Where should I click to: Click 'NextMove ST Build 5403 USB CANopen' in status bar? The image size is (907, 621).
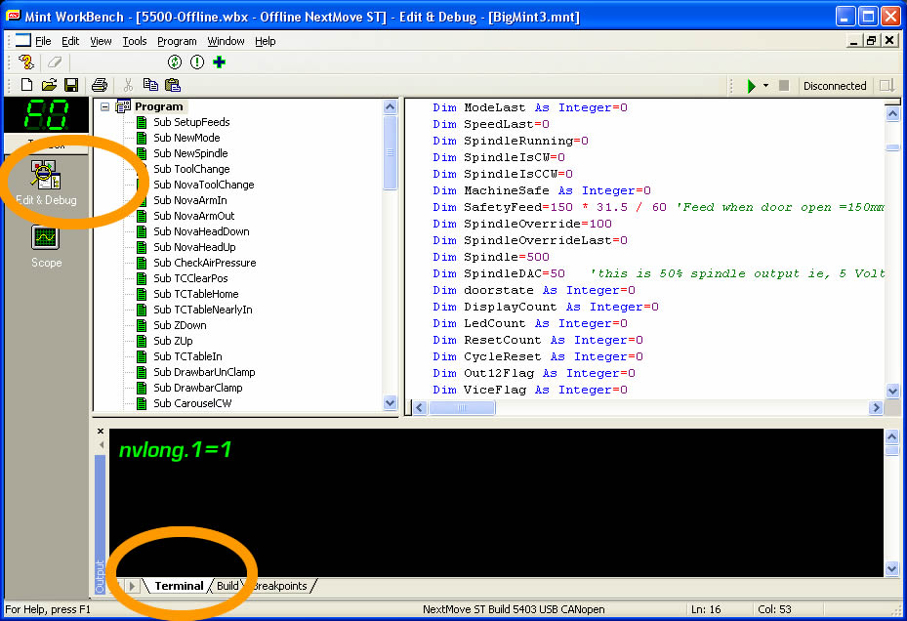[x=514, y=609]
